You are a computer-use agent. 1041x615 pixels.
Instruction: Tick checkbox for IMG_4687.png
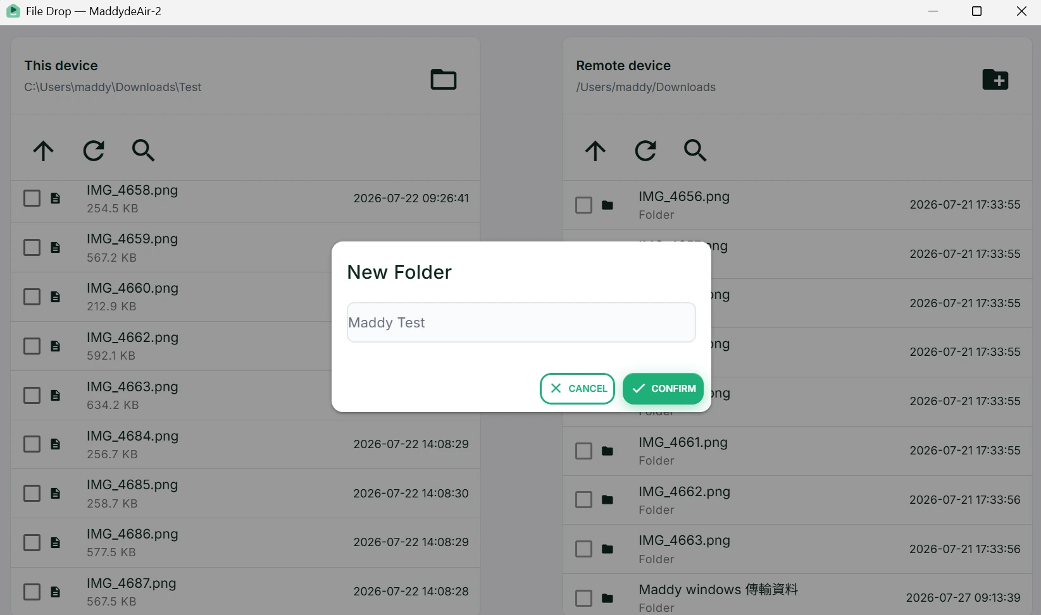[32, 592]
